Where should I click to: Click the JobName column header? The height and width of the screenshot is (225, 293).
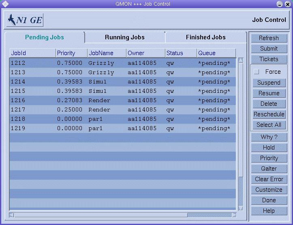tap(107, 53)
